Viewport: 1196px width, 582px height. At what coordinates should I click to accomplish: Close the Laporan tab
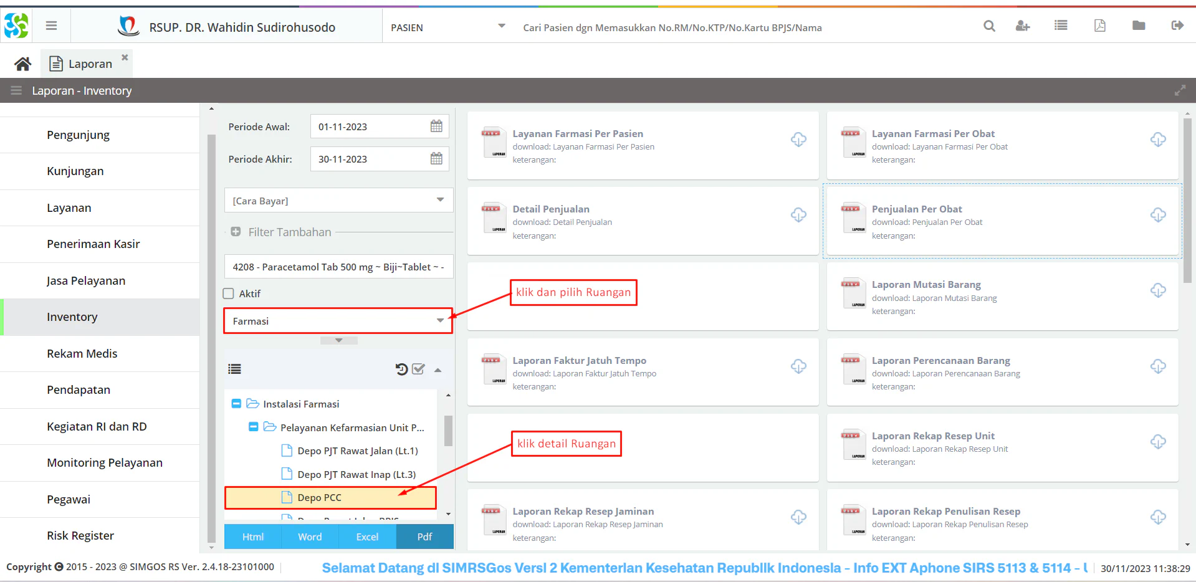125,57
